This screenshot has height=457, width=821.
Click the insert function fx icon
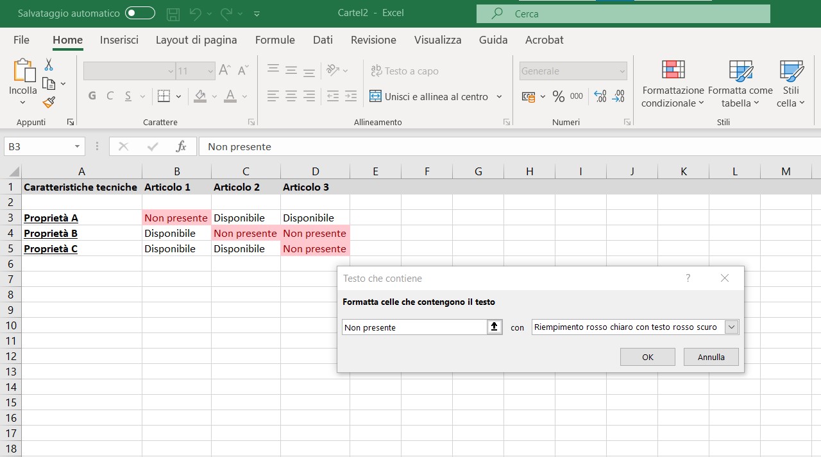click(181, 147)
